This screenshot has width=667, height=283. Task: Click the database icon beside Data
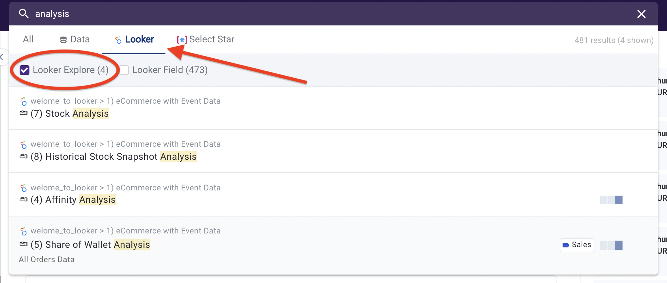tap(63, 40)
